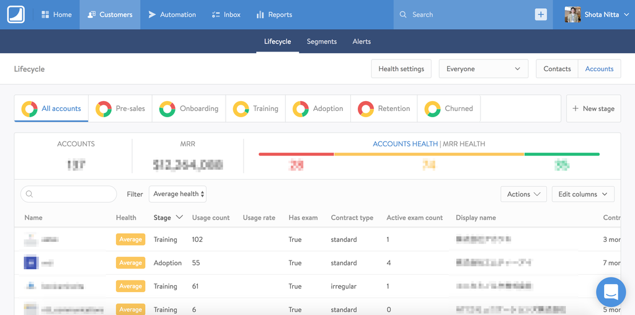Viewport: 635px width, 315px height.
Task: Click the Pre-sales donut chart icon
Action: [x=104, y=109]
